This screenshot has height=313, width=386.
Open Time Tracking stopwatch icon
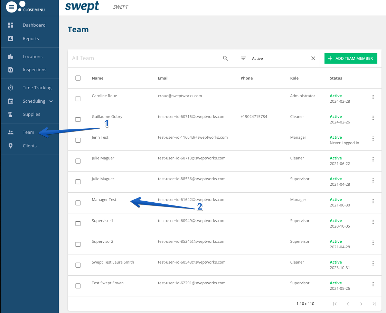(x=10, y=87)
